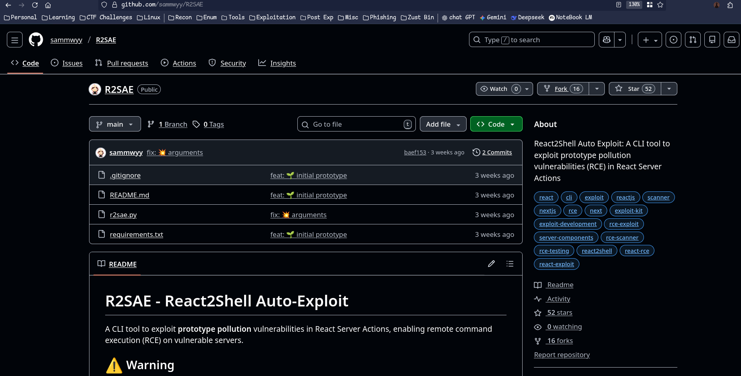Click the 'server-components' topic tag
This screenshot has width=741, height=376.
[566, 238]
